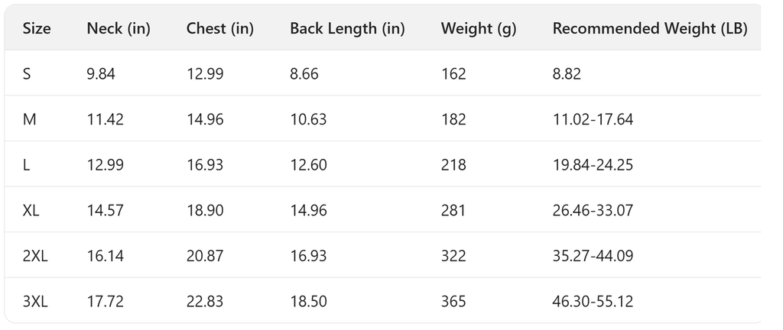
Task: Click the Weight (g) column header
Action: [479, 29]
